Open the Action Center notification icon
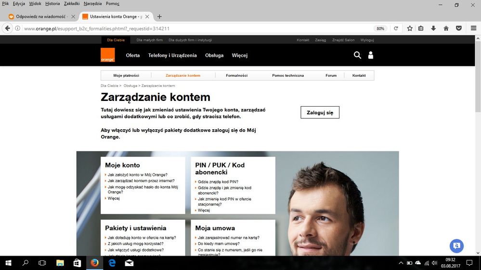This screenshot has width=481, height=270. (x=469, y=263)
